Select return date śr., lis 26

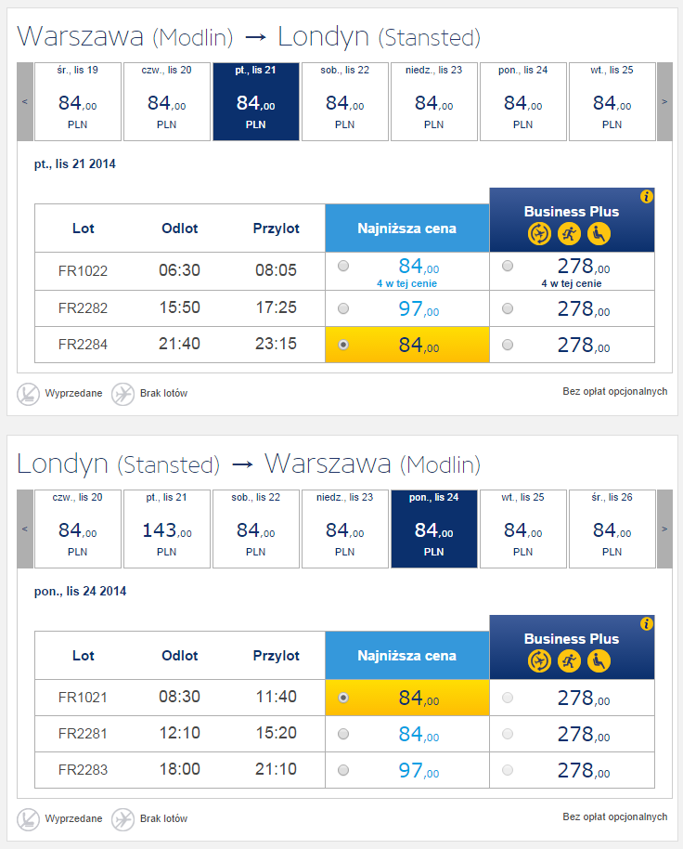612,529
